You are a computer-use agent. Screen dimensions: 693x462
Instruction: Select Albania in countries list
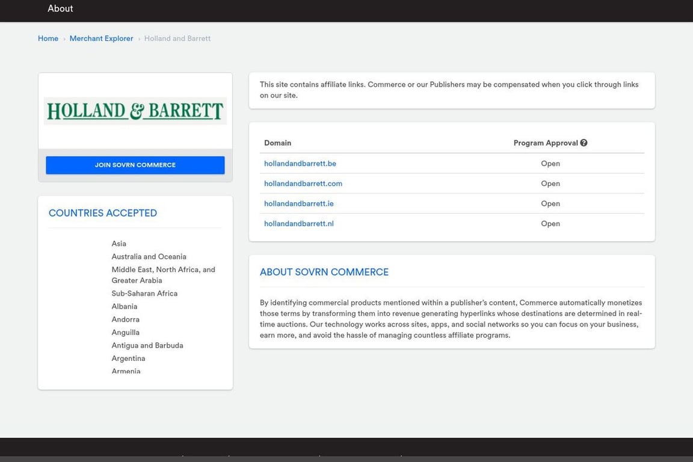[124, 306]
